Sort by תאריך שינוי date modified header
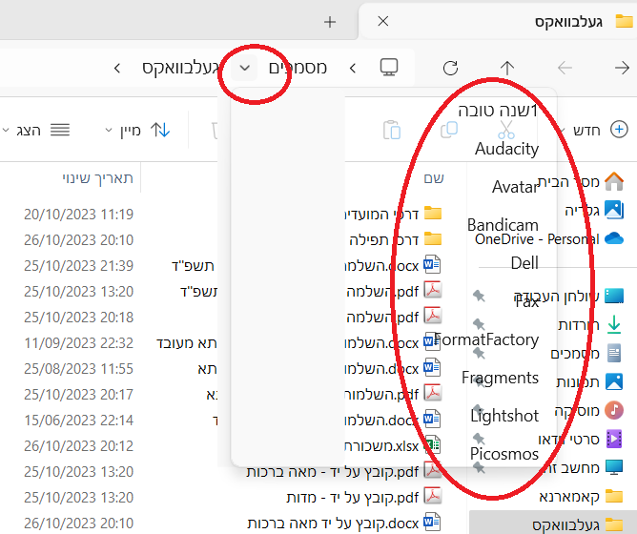Screen dimensions: 637x534 coord(97,178)
